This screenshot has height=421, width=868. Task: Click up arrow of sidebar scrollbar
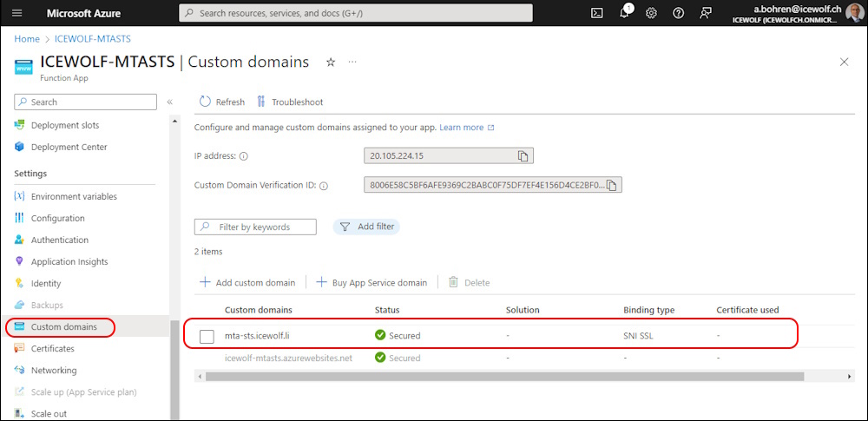pyautogui.click(x=175, y=120)
